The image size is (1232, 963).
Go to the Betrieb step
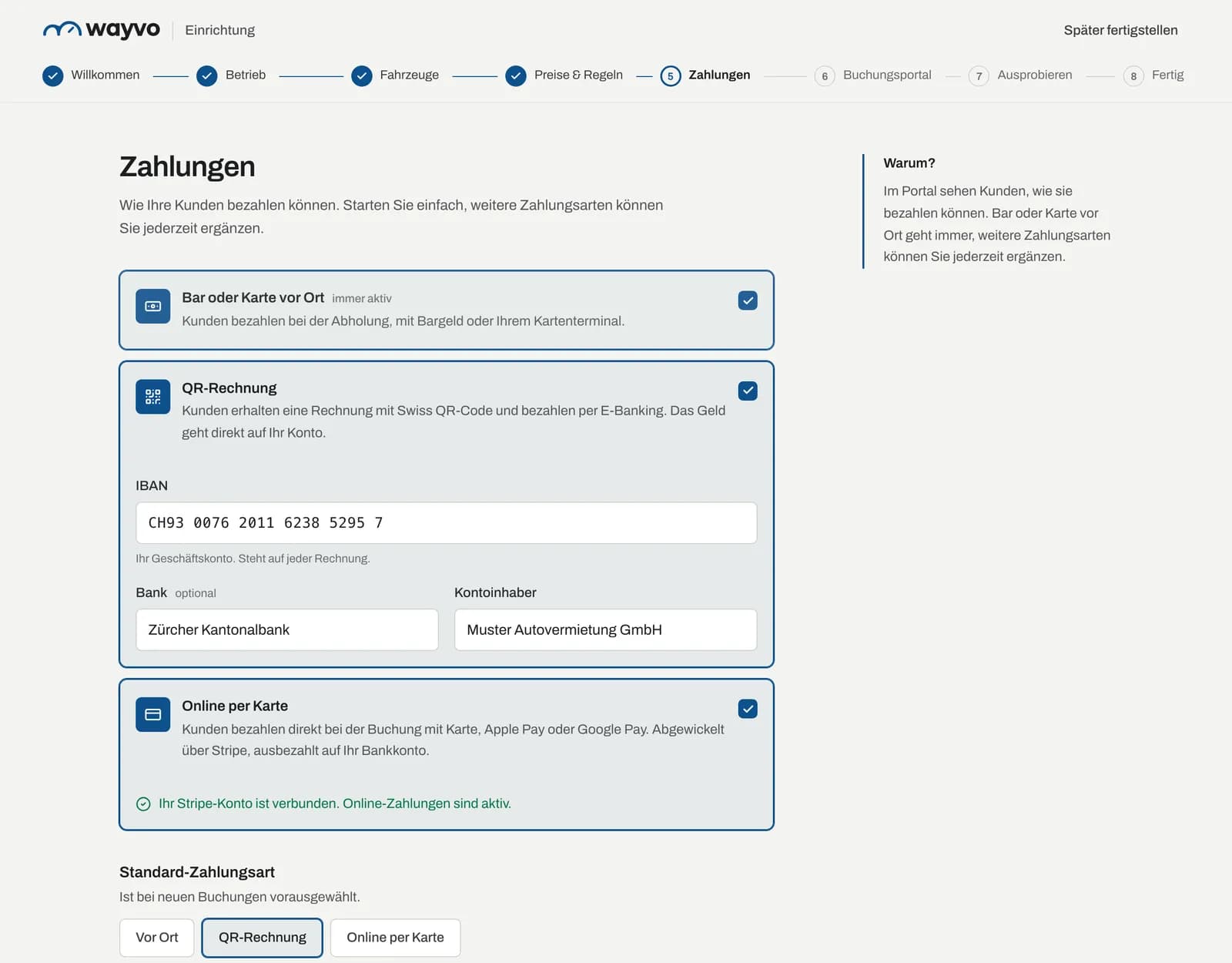246,75
